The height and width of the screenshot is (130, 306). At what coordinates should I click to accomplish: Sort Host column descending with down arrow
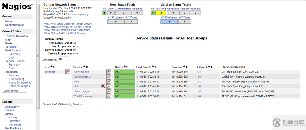54,67
